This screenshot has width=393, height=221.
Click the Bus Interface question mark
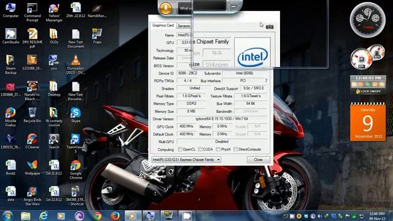coord(266,80)
